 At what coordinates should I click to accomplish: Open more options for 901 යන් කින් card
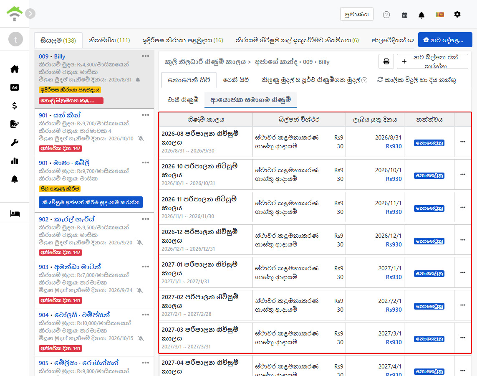click(145, 115)
